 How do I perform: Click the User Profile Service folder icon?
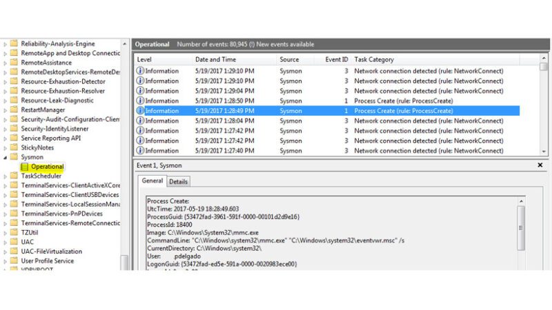click(x=14, y=261)
